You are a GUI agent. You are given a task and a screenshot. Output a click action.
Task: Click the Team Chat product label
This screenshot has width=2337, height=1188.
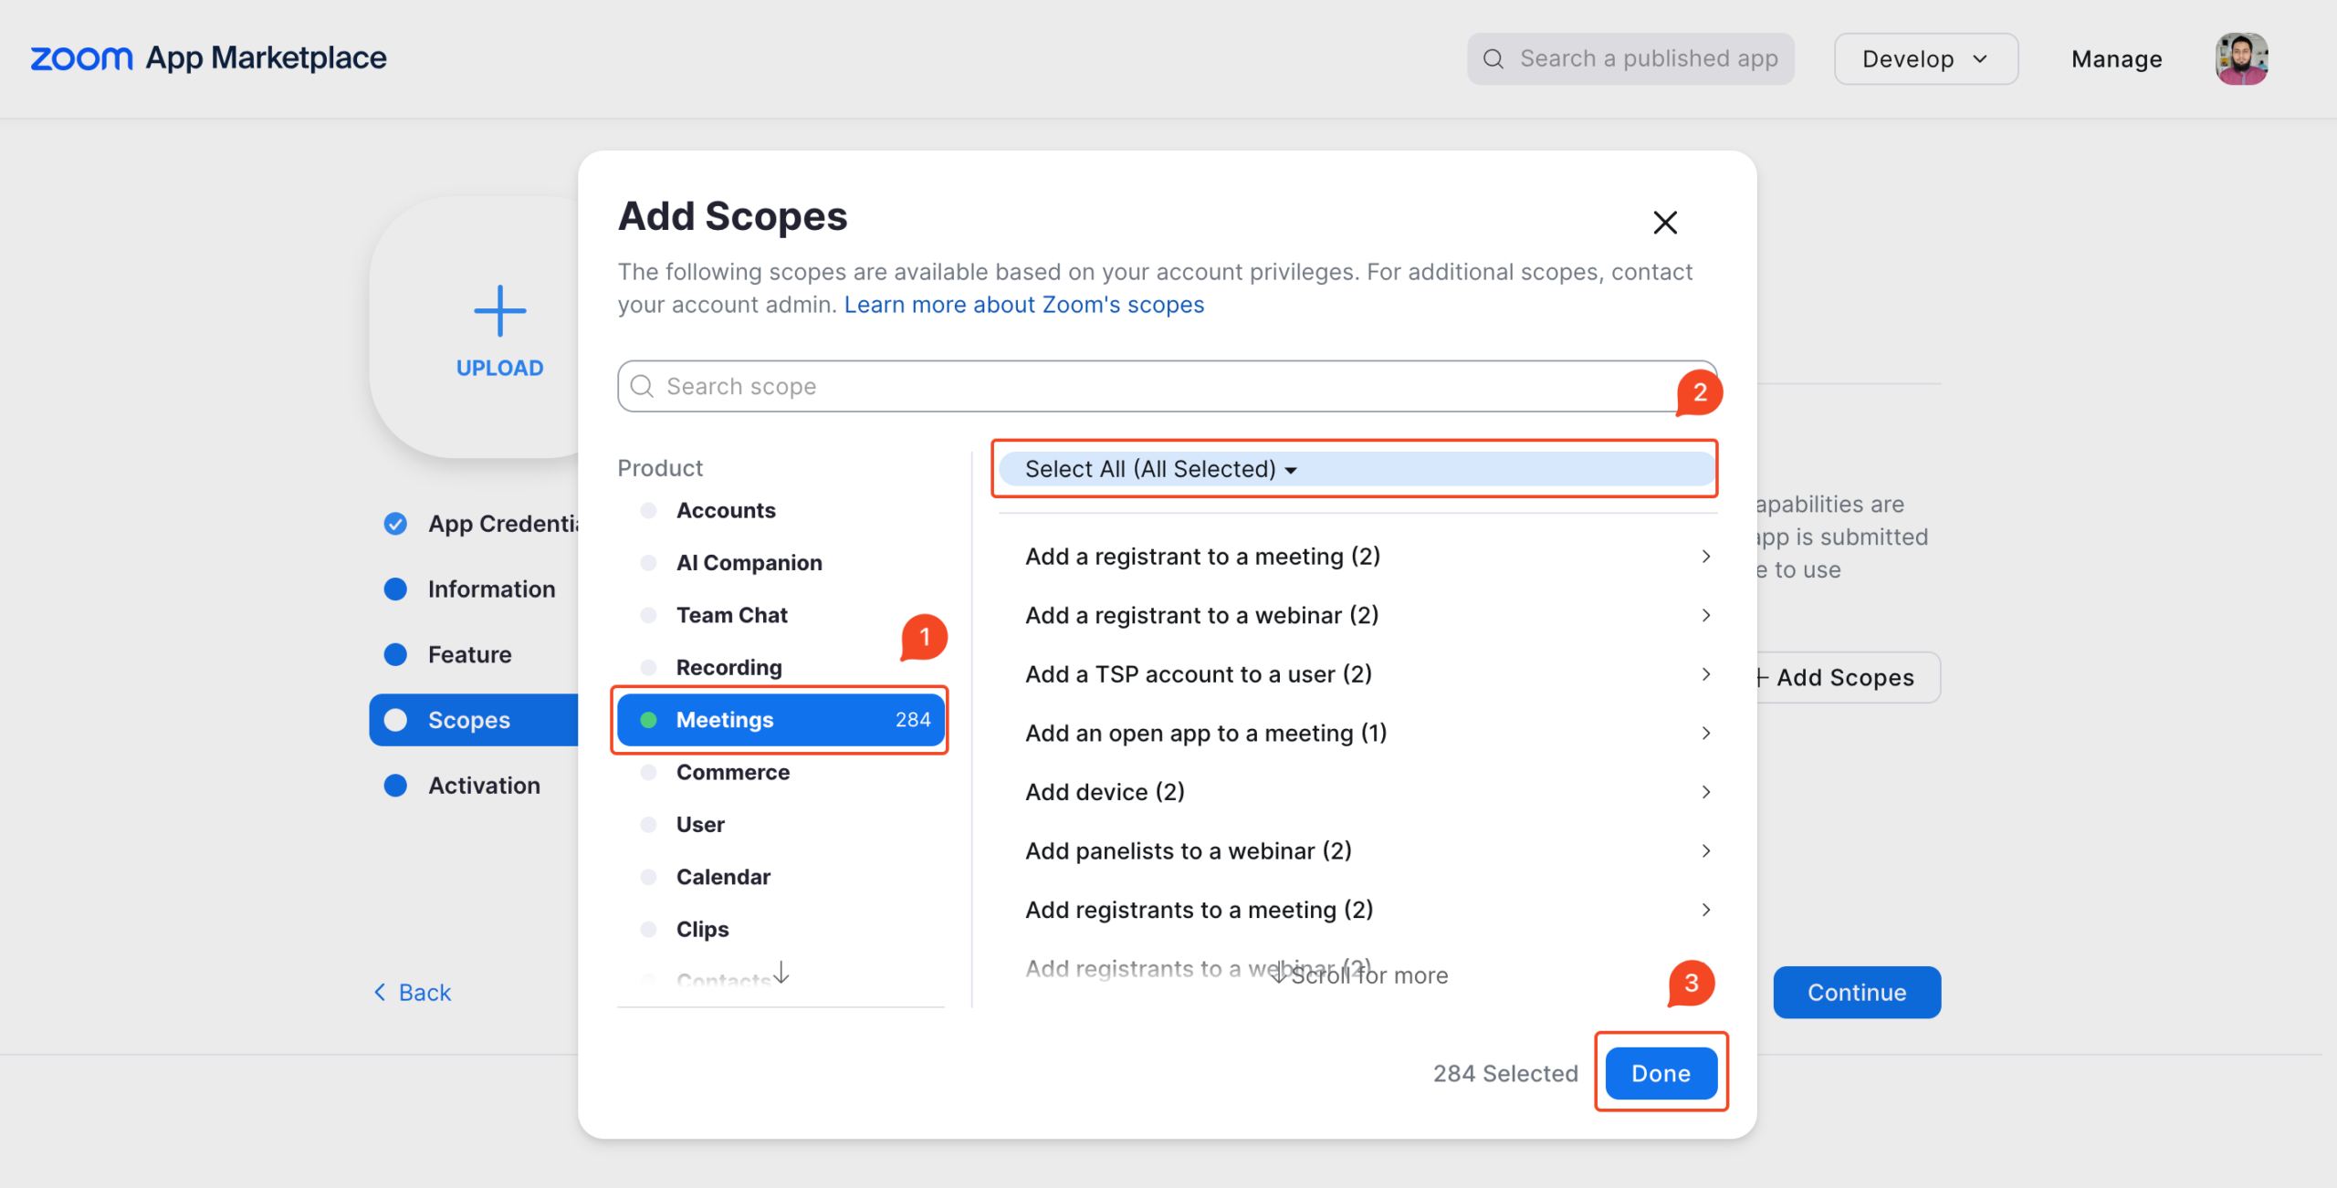coord(731,615)
